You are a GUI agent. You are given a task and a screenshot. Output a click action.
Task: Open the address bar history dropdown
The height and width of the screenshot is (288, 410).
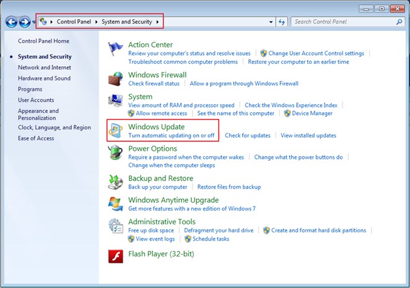271,22
